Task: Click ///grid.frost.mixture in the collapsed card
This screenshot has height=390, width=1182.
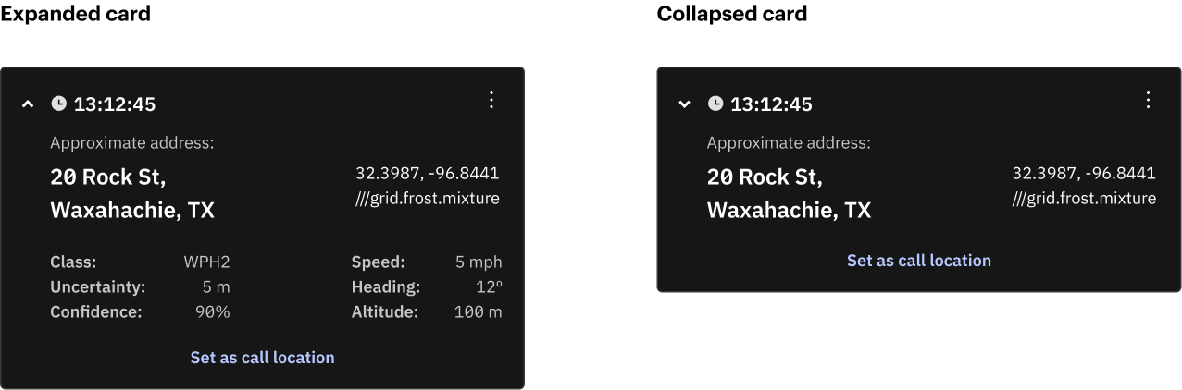Action: (1084, 198)
